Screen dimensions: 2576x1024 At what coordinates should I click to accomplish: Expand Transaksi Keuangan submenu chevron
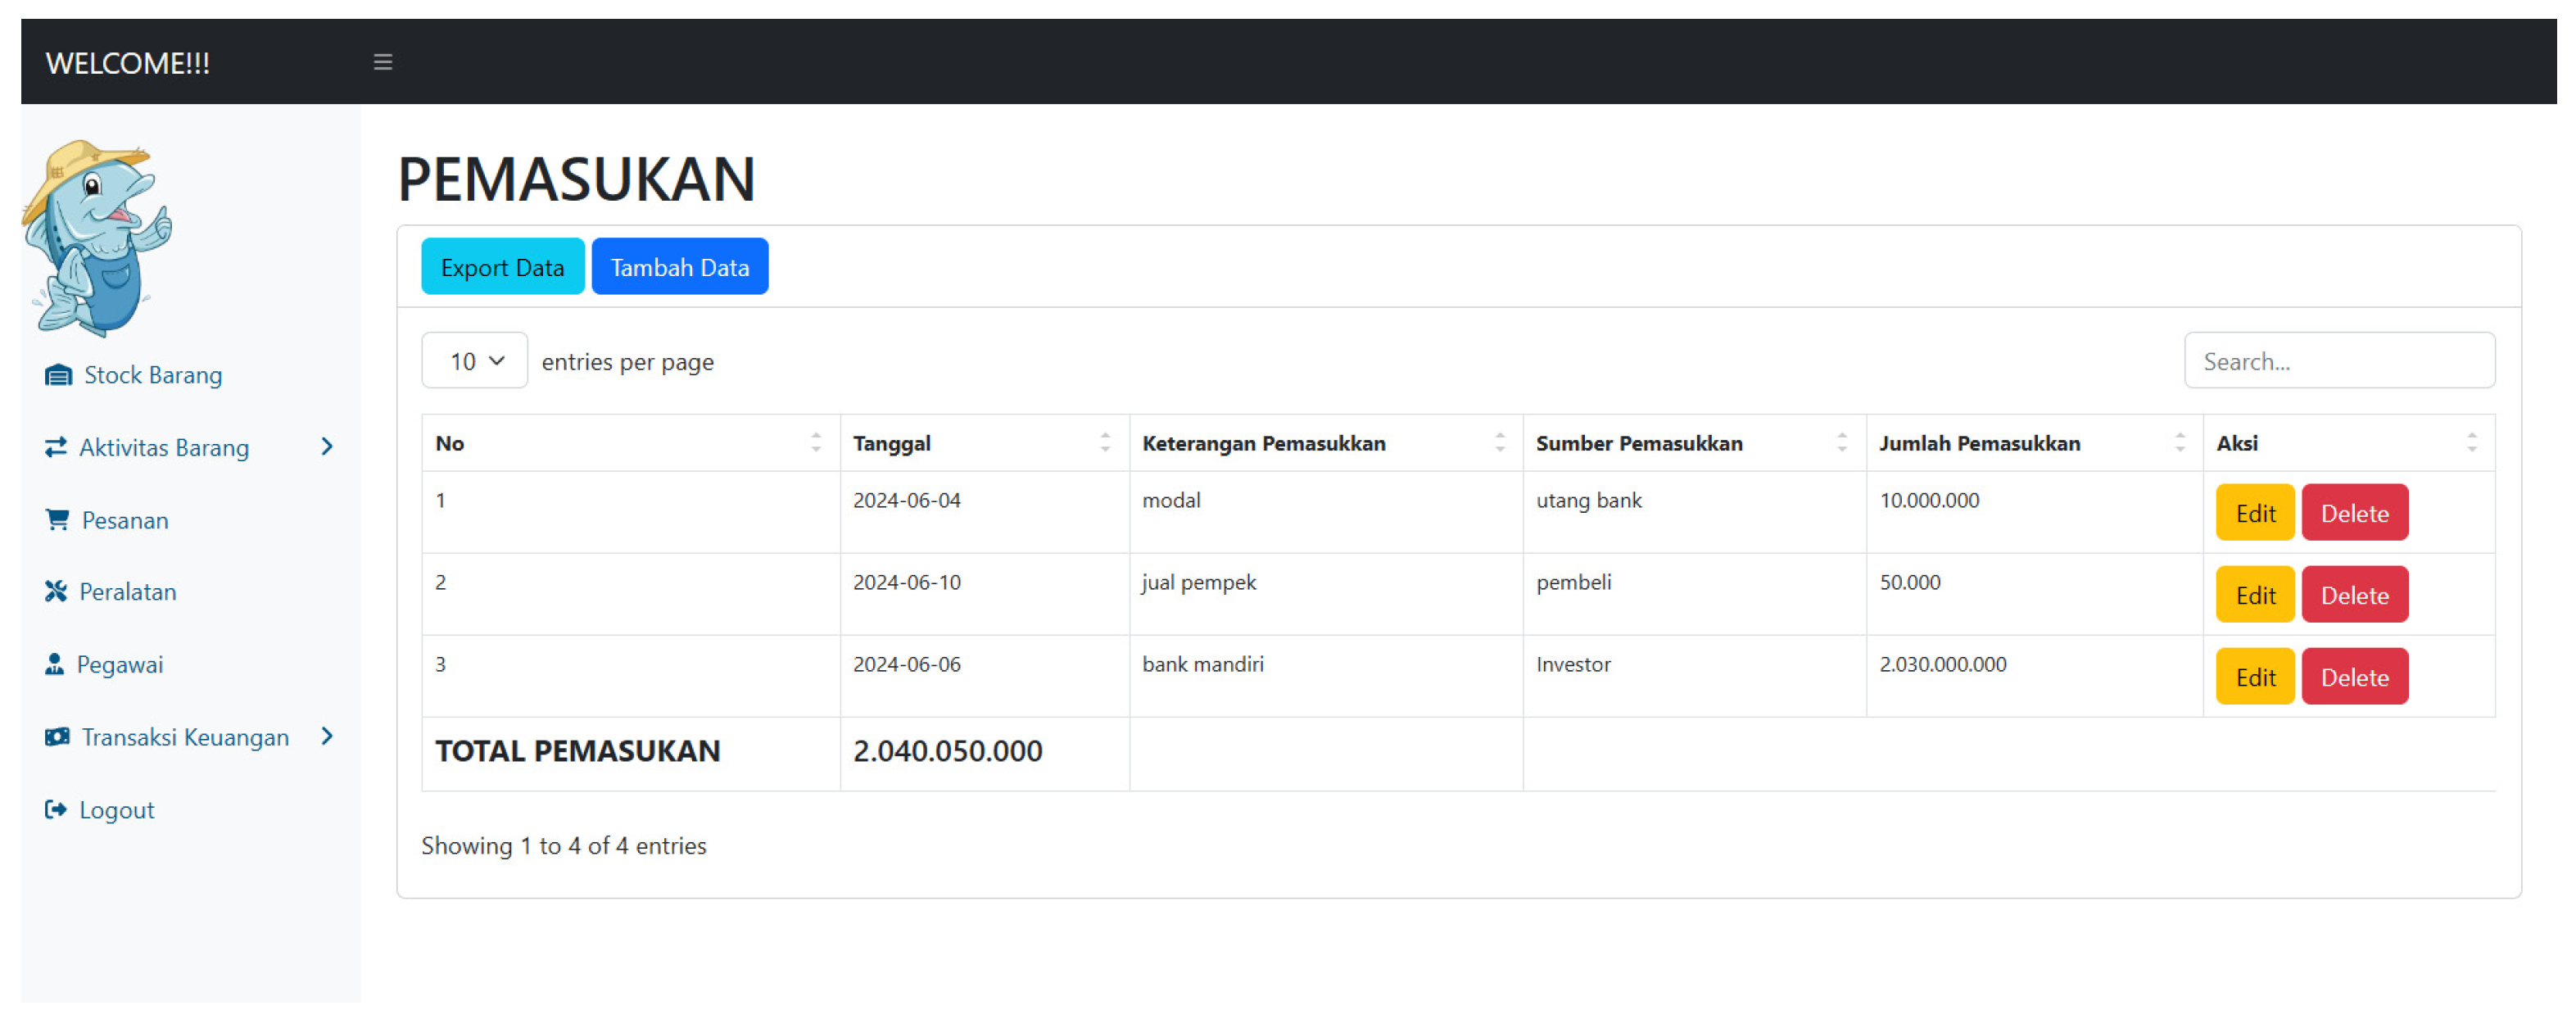click(327, 737)
